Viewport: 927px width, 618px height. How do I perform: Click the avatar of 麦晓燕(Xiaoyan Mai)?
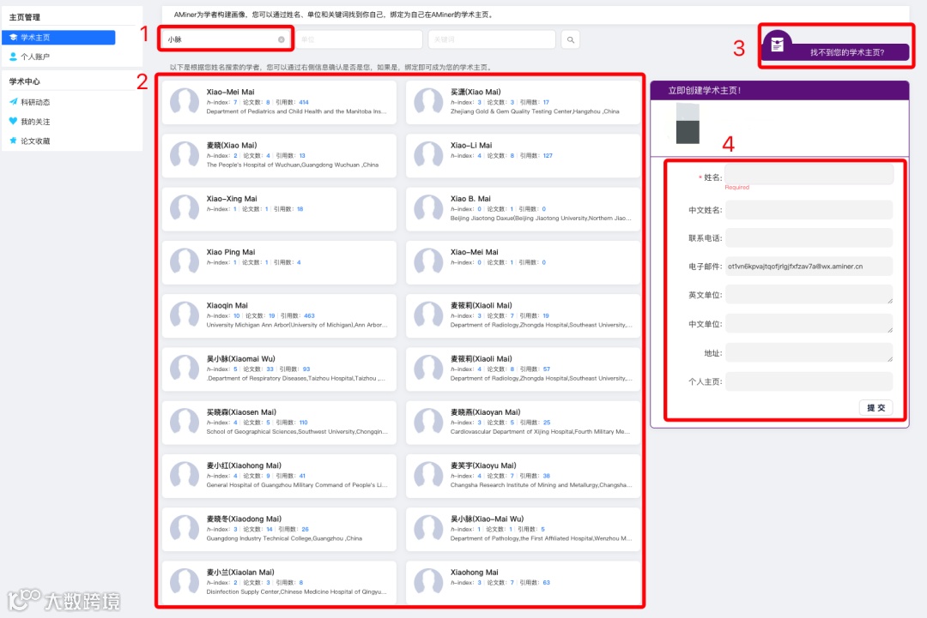tap(428, 423)
